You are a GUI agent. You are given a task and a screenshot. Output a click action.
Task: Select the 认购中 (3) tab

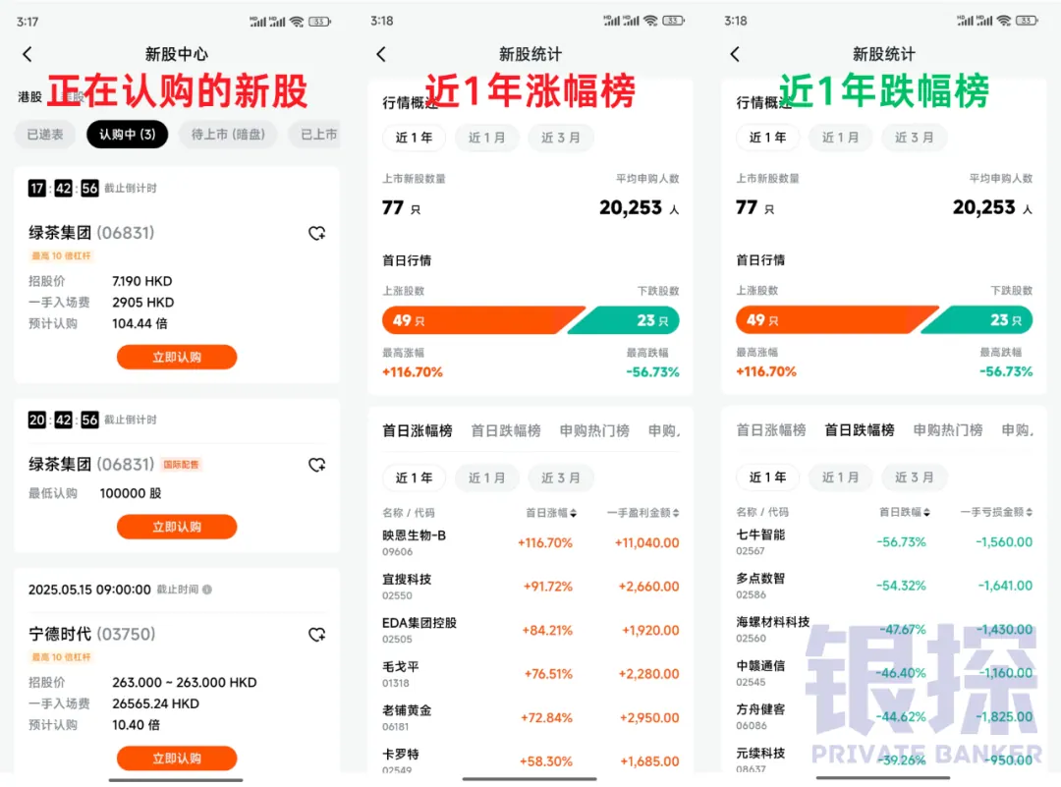127,135
